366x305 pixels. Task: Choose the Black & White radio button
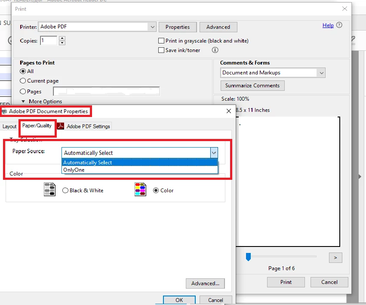[x=65, y=190]
